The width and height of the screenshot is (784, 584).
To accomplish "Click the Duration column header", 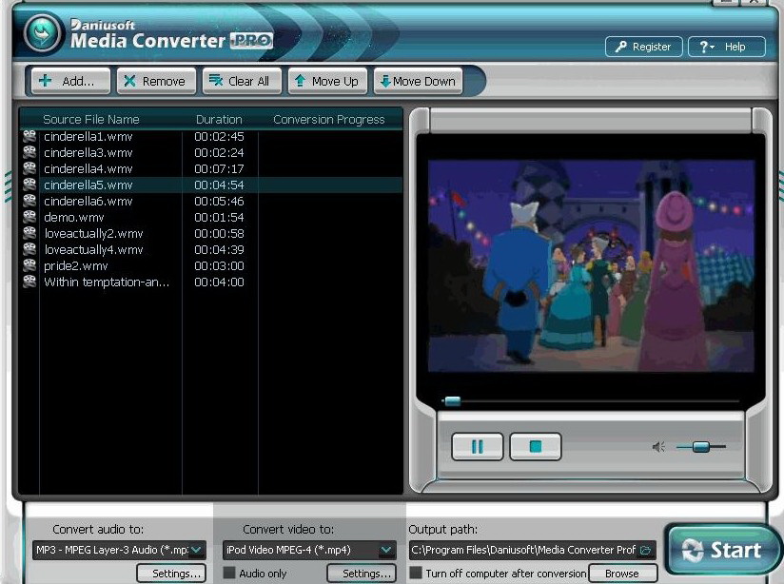I will [x=219, y=119].
